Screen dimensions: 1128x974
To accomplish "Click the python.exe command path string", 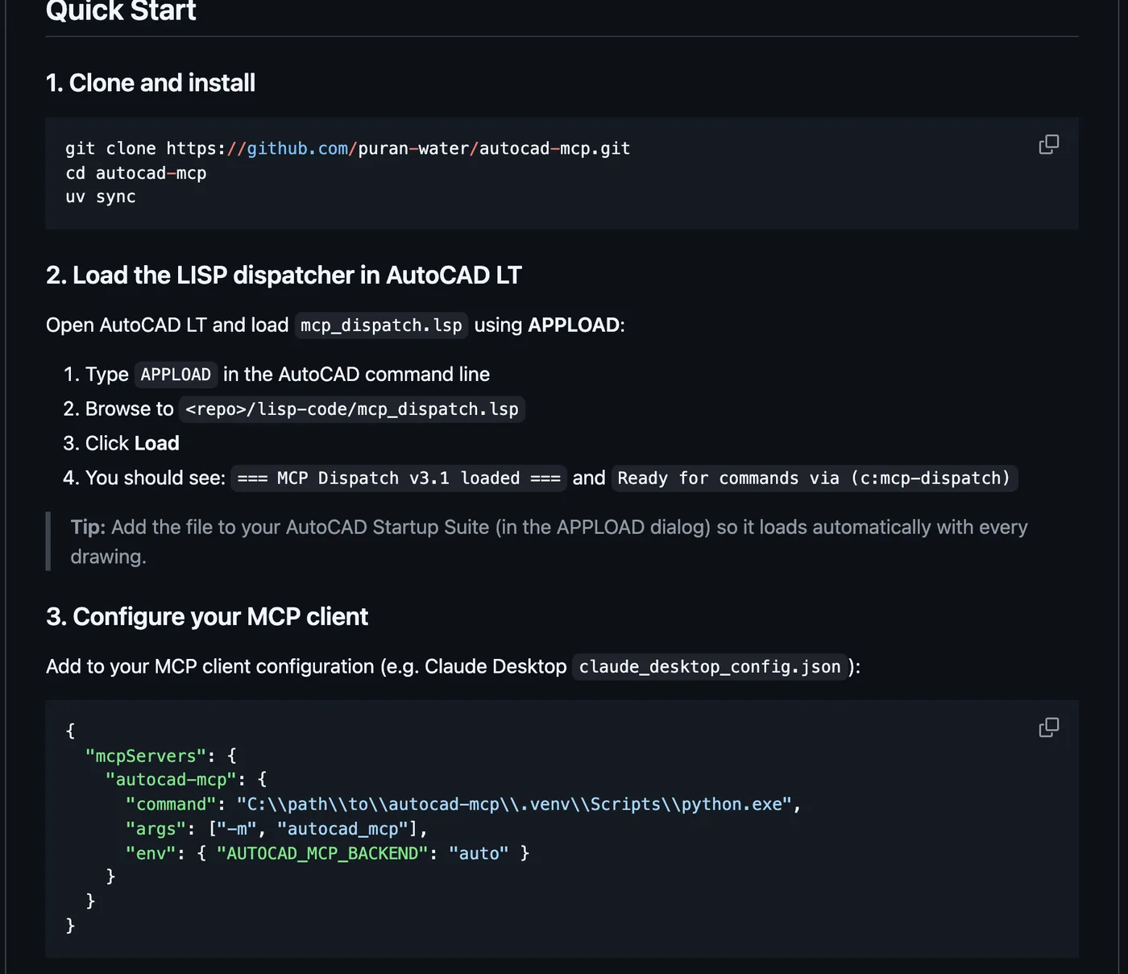I will point(514,805).
